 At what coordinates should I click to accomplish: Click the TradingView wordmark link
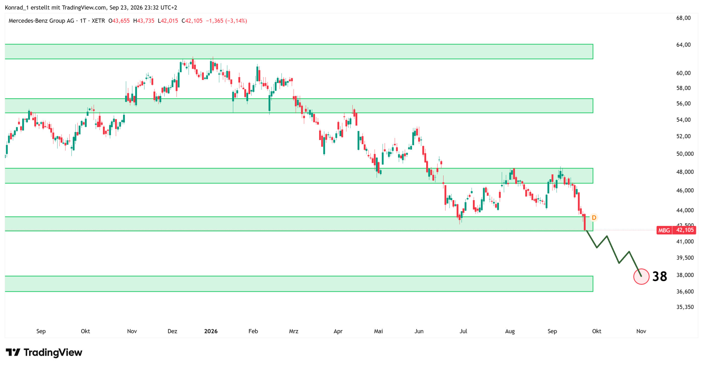tap(53, 352)
